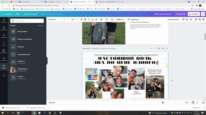The height and width of the screenshot is (115, 206).
Task: Toggle italic formatting
Action: click(x=89, y=19)
